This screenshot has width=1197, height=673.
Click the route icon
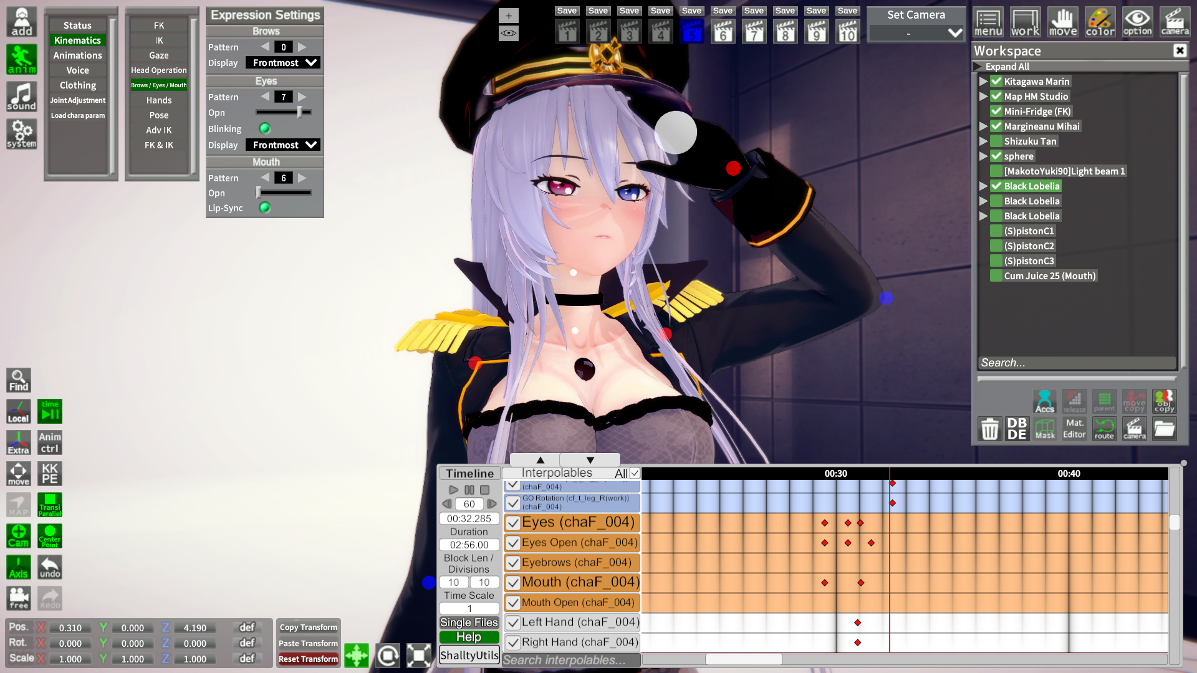(1104, 429)
